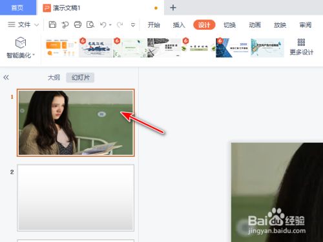The image size is (323, 242).
Task: Open the 审阅 ribbon tab
Action: [306, 25]
